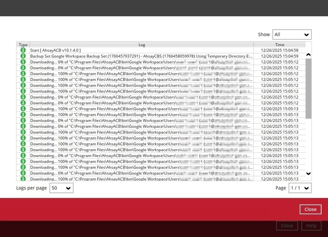
Task: Open the Page selector showing 1 / 1
Action: click(300, 188)
